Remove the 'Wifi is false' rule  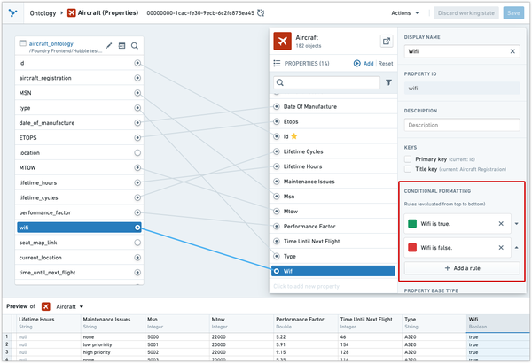click(501, 248)
